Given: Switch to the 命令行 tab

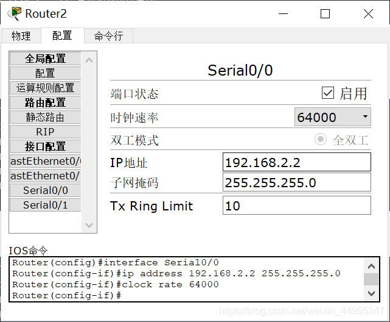Looking at the screenshot, I should tap(108, 36).
